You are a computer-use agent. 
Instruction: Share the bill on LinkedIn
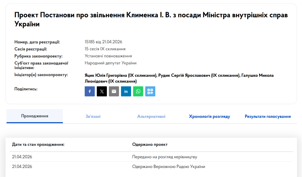coord(126,91)
